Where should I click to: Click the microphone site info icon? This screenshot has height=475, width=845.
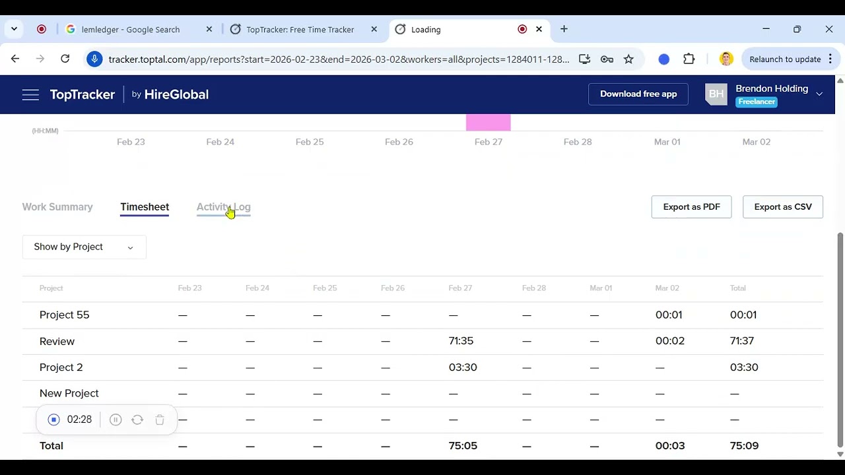94,59
